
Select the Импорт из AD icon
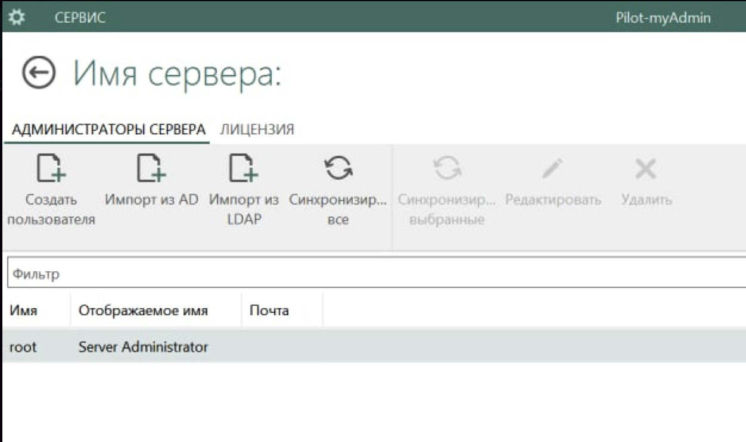coord(151,168)
